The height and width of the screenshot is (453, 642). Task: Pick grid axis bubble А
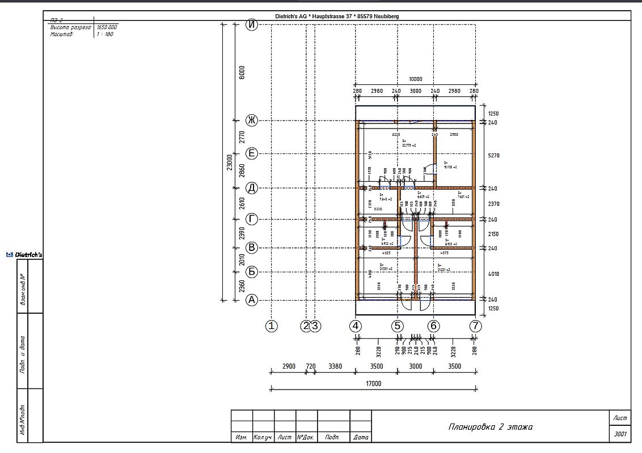252,300
